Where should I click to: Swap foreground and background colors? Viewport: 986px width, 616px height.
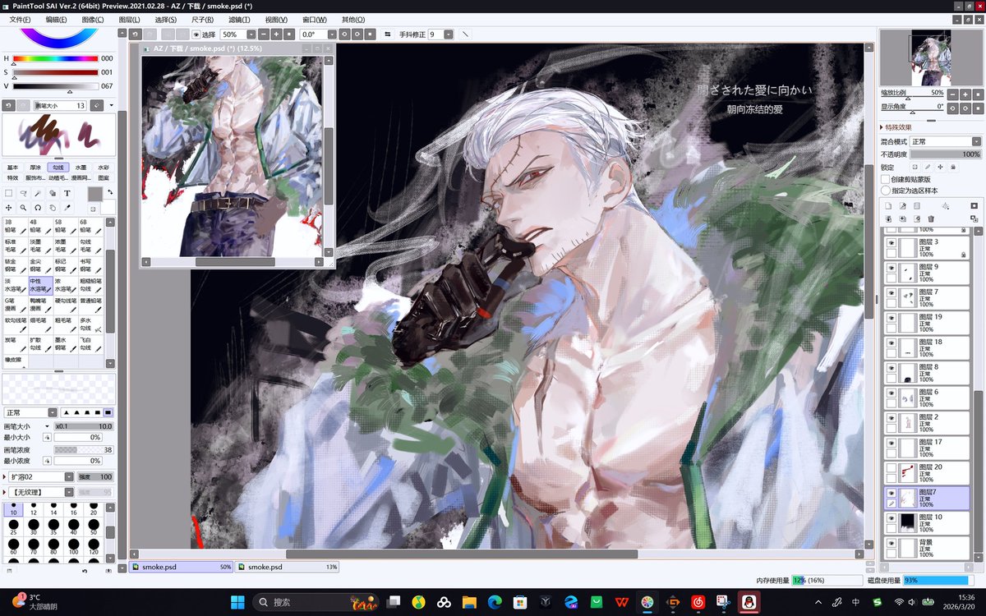(109, 192)
